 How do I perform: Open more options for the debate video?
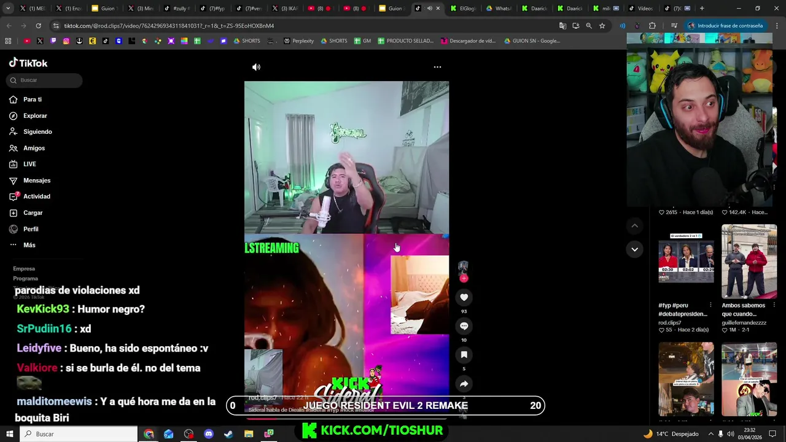click(x=710, y=305)
